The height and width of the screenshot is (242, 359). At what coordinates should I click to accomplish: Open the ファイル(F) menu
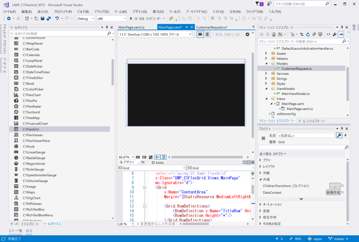9,12
